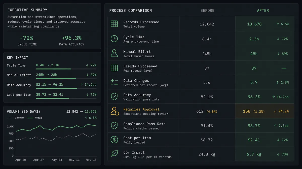Click the BEFORE column header

point(207,11)
